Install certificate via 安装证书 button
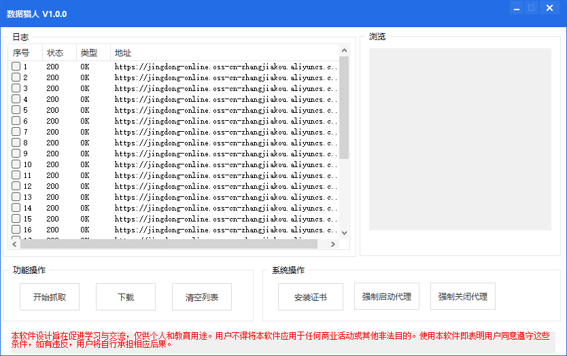Viewport: 567px width, 356px height. (311, 297)
